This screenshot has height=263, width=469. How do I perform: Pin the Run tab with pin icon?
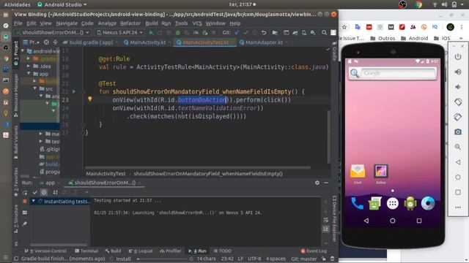pos(25,224)
